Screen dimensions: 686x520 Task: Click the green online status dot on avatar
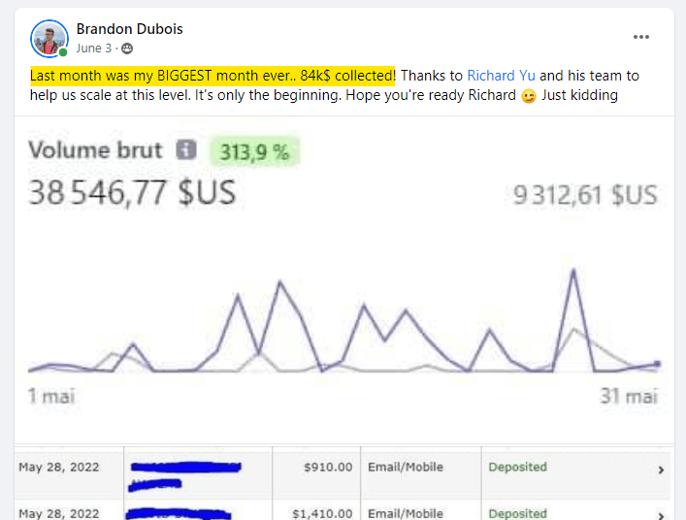click(63, 52)
